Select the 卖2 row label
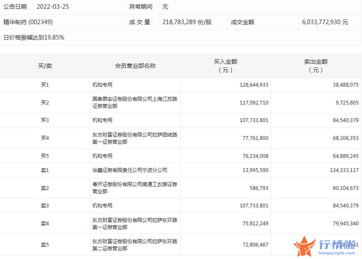The width and height of the screenshot is (362, 259). click(x=45, y=188)
